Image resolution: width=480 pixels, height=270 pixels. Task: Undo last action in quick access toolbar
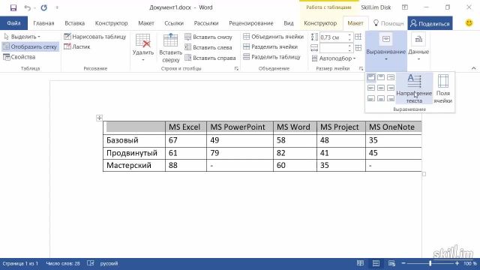(28, 7)
